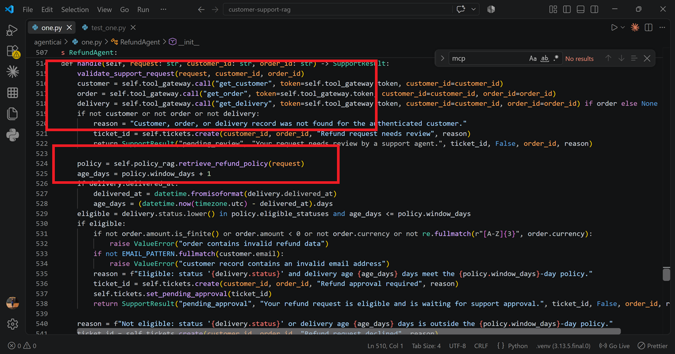
Task: Go to previous match in find widget
Action: pyautogui.click(x=608, y=58)
